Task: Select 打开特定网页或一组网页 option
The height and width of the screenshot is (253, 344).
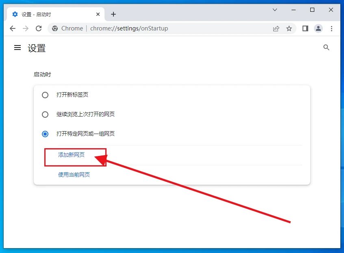Action: 45,134
